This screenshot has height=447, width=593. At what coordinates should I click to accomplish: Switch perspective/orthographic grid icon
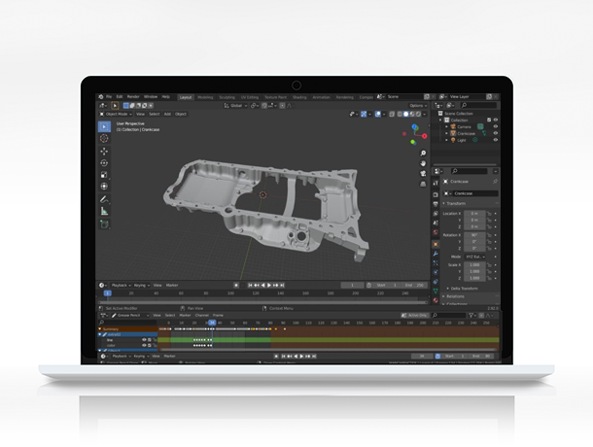point(423,184)
